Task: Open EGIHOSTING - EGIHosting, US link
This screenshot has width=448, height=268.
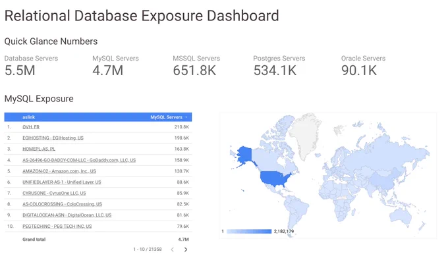Action: click(53, 138)
